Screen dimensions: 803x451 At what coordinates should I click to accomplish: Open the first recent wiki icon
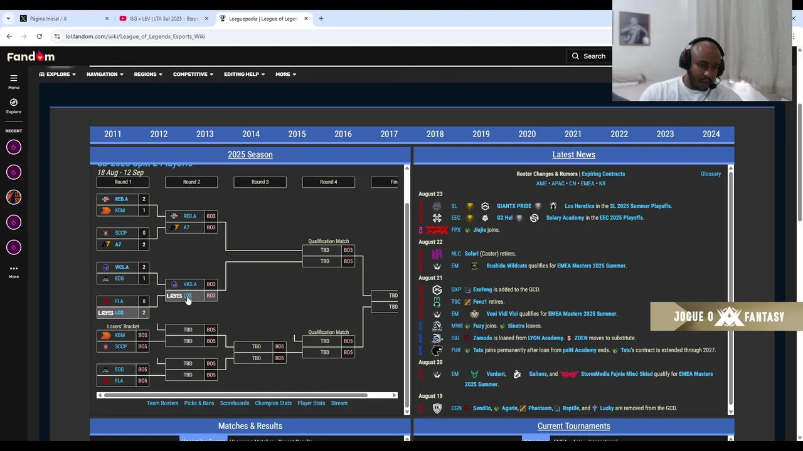14,147
